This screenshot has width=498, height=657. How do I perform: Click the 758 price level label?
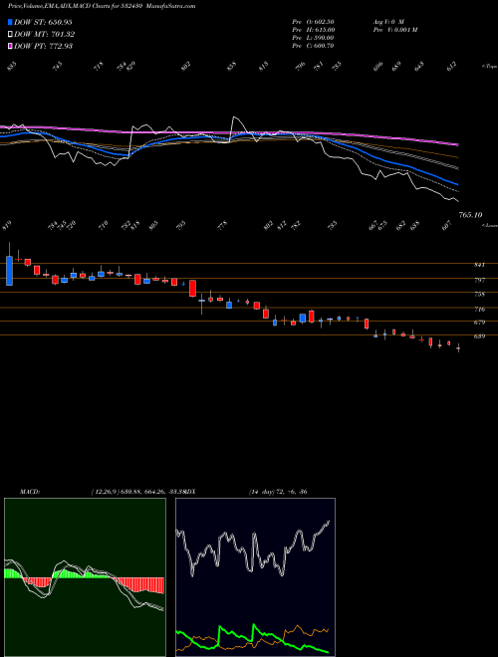480,295
